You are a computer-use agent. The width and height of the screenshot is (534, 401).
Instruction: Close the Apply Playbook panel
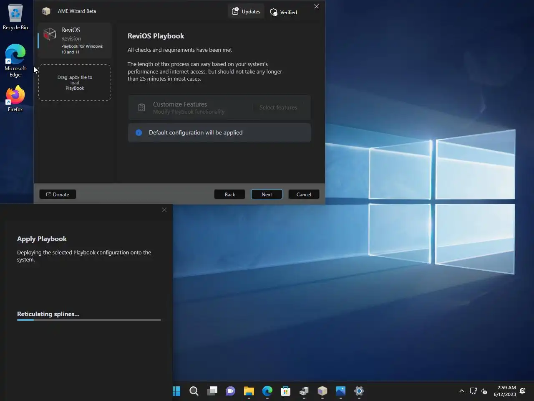(164, 210)
